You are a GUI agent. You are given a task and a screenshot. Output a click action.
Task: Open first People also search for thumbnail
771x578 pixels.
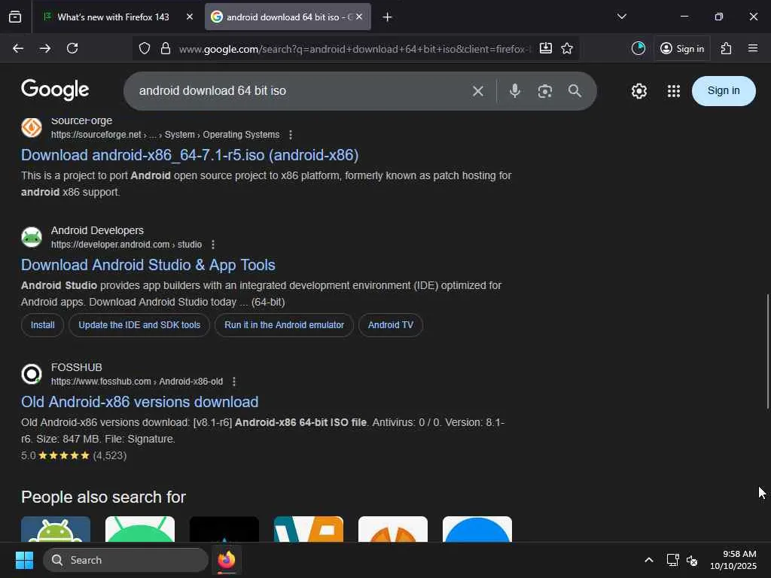tap(56, 529)
